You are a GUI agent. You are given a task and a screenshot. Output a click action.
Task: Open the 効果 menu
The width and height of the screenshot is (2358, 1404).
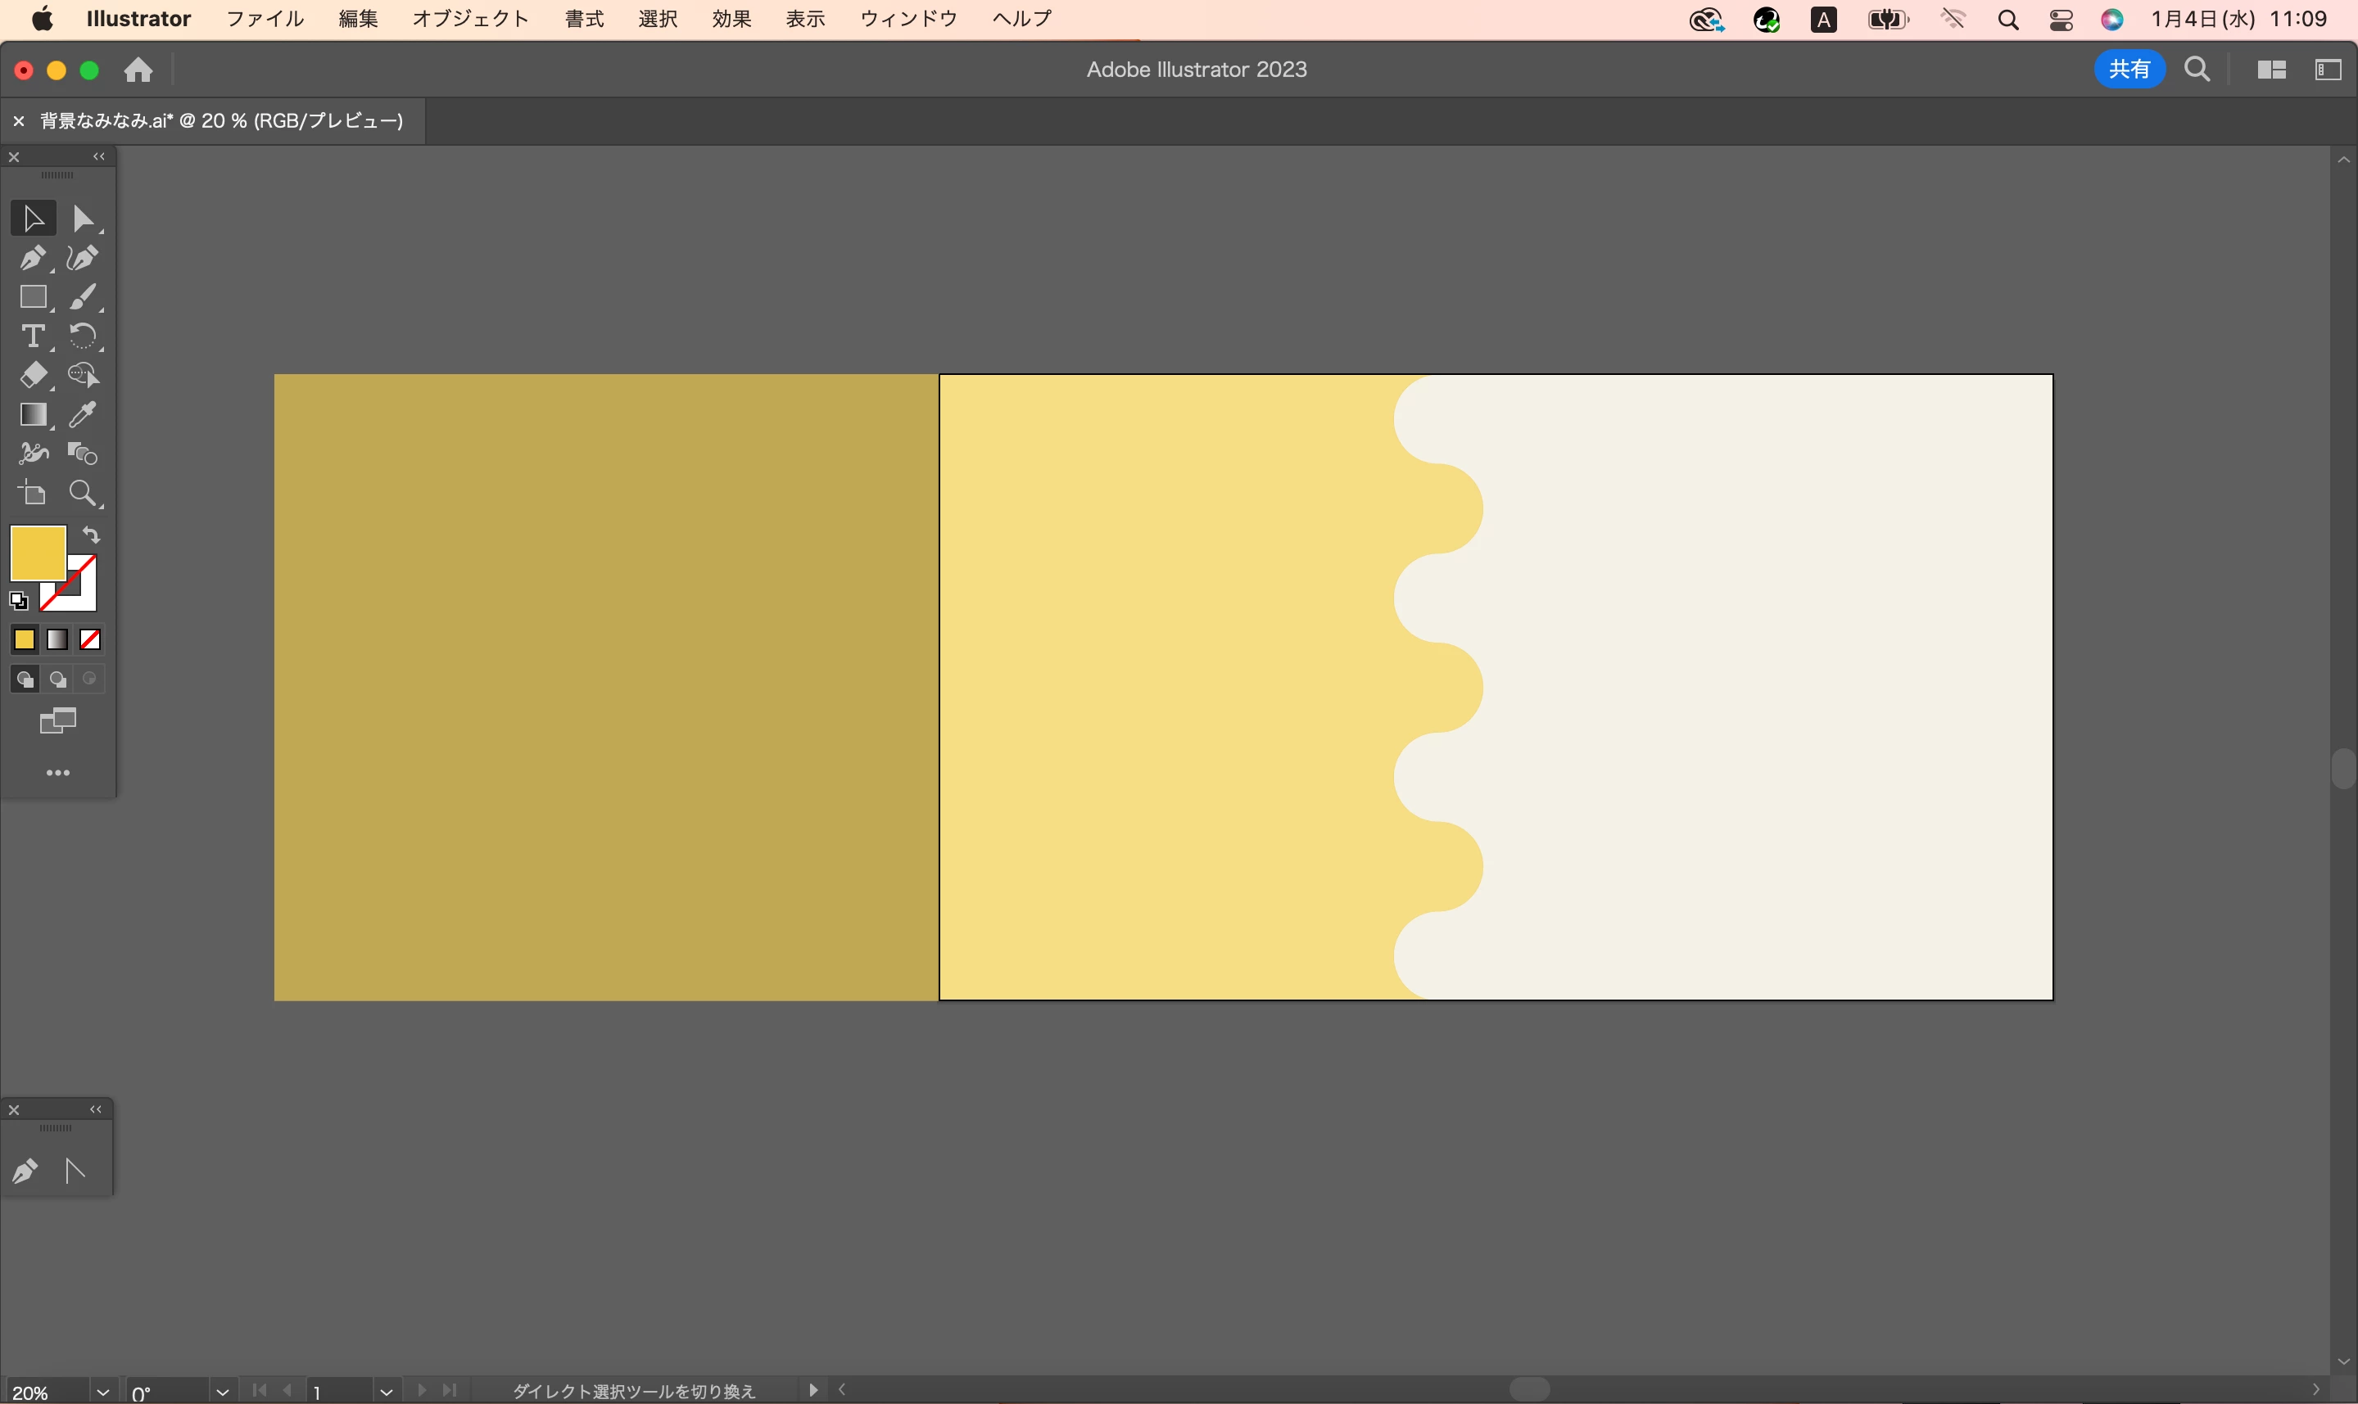click(731, 19)
